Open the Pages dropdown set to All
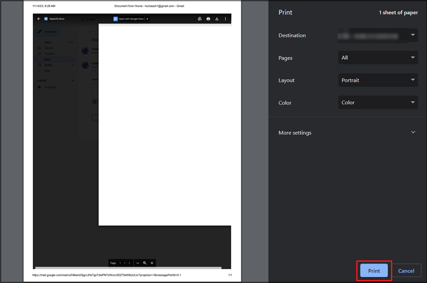Screen dimensions: 427x283 point(378,57)
